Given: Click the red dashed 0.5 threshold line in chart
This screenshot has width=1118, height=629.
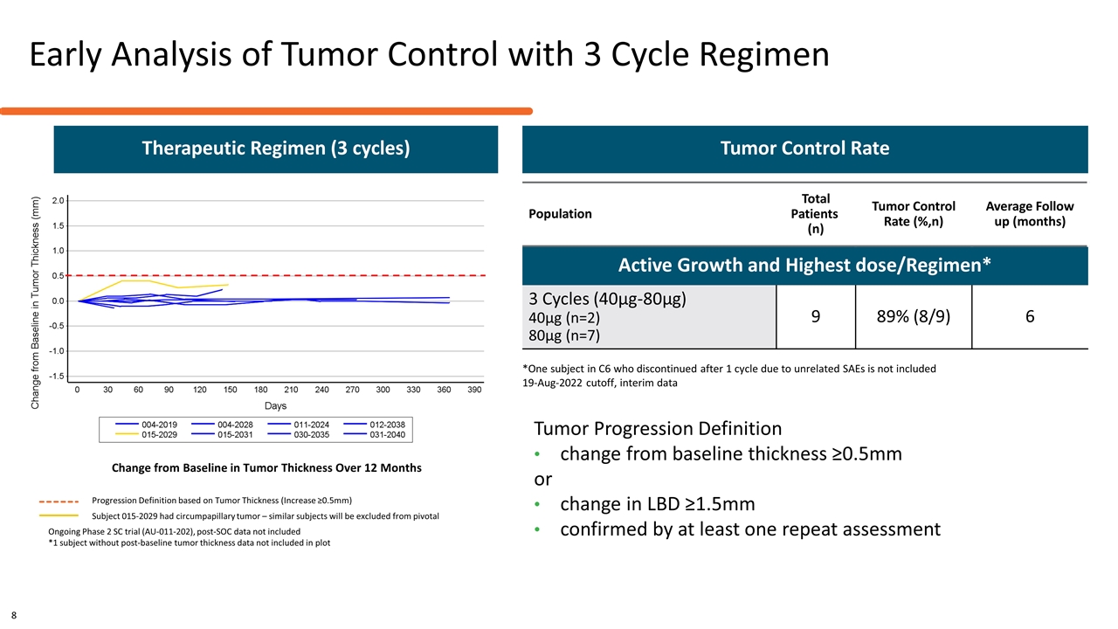Looking at the screenshot, I should (x=275, y=276).
